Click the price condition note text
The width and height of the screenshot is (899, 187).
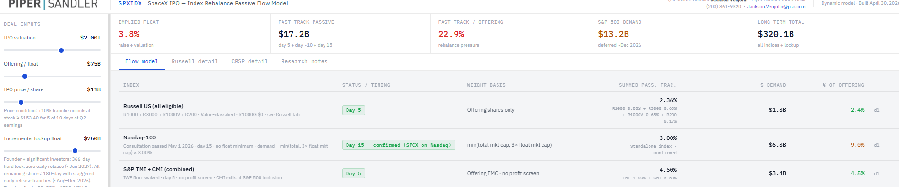[x=47, y=118]
